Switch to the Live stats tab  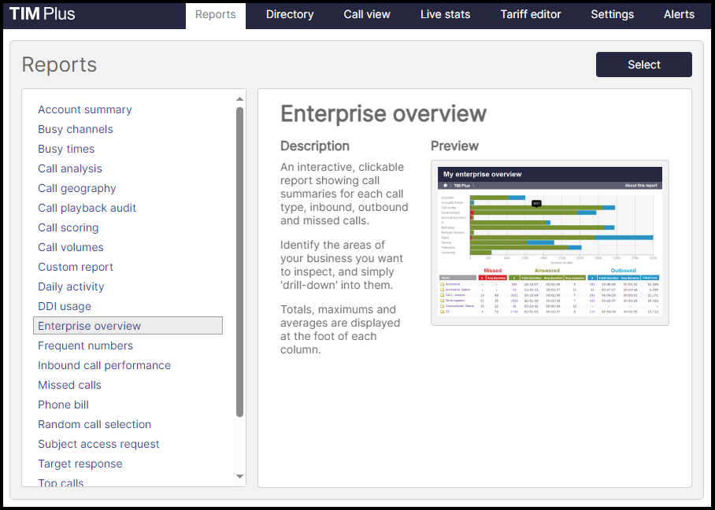pyautogui.click(x=445, y=13)
